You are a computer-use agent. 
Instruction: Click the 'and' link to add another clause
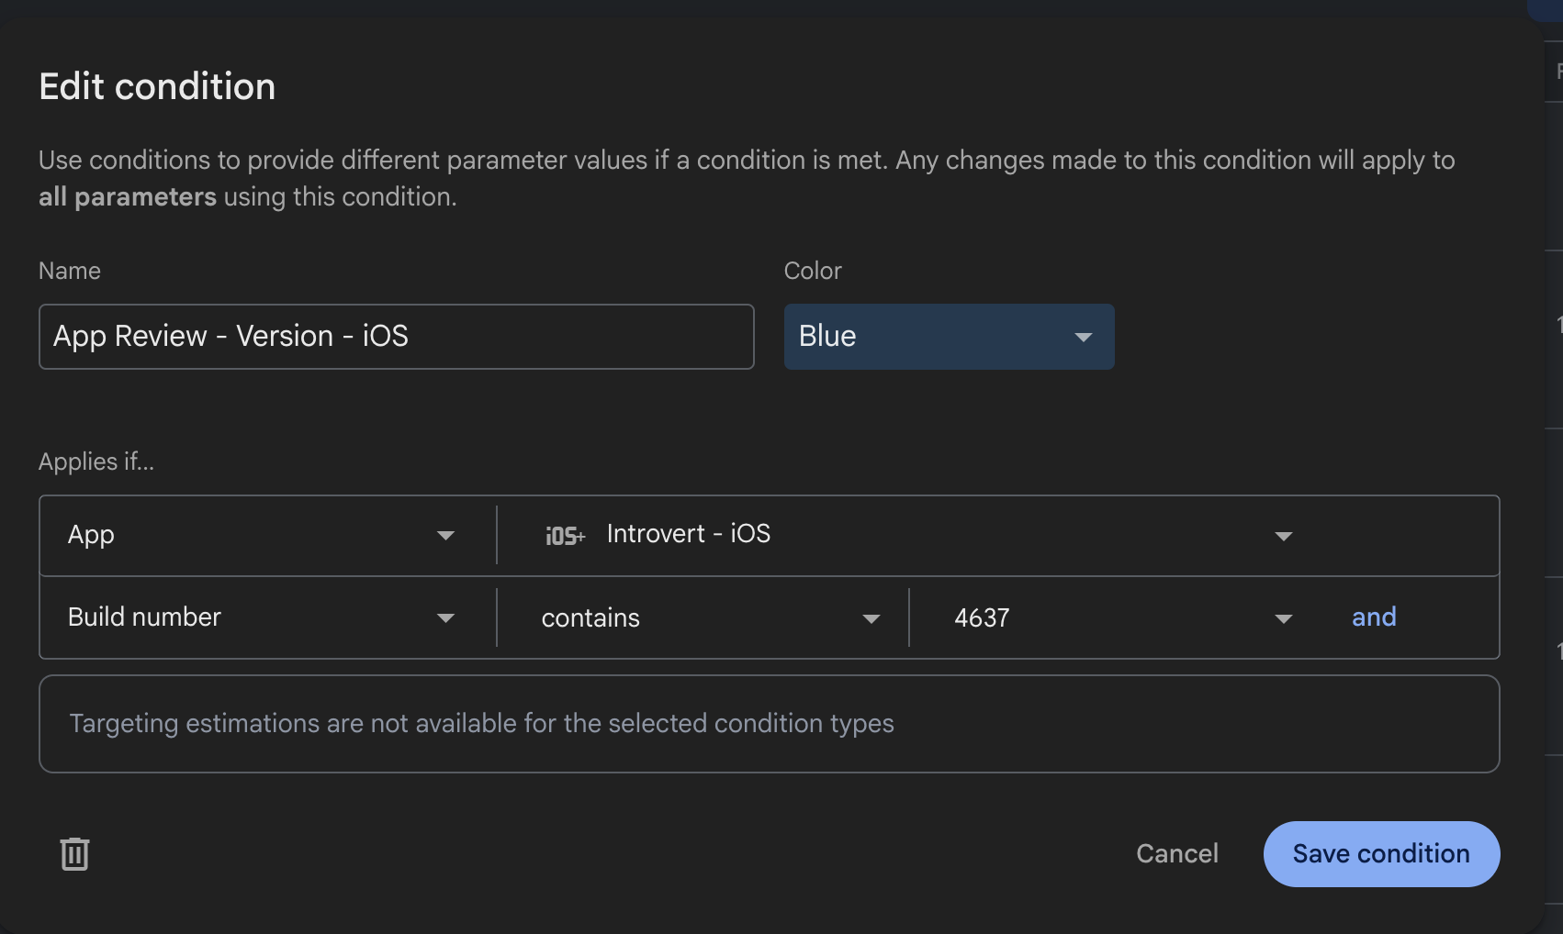(x=1374, y=617)
